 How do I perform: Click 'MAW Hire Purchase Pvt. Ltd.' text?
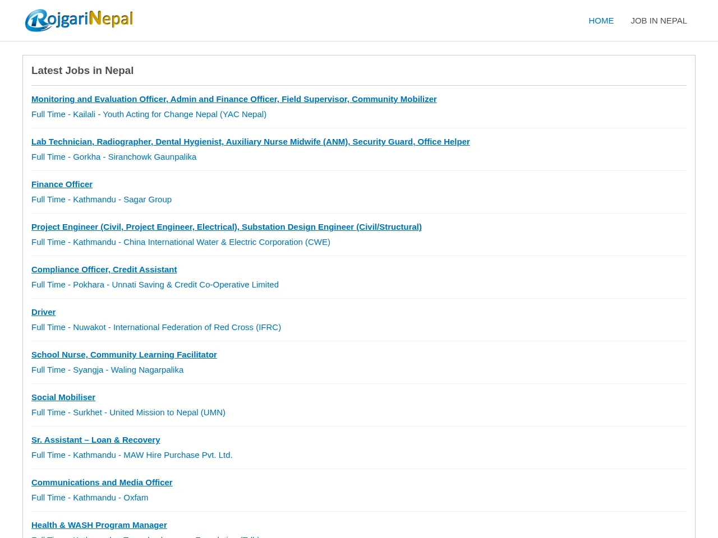178,455
